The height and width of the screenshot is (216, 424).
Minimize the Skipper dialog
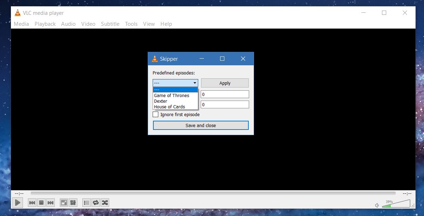point(201,59)
